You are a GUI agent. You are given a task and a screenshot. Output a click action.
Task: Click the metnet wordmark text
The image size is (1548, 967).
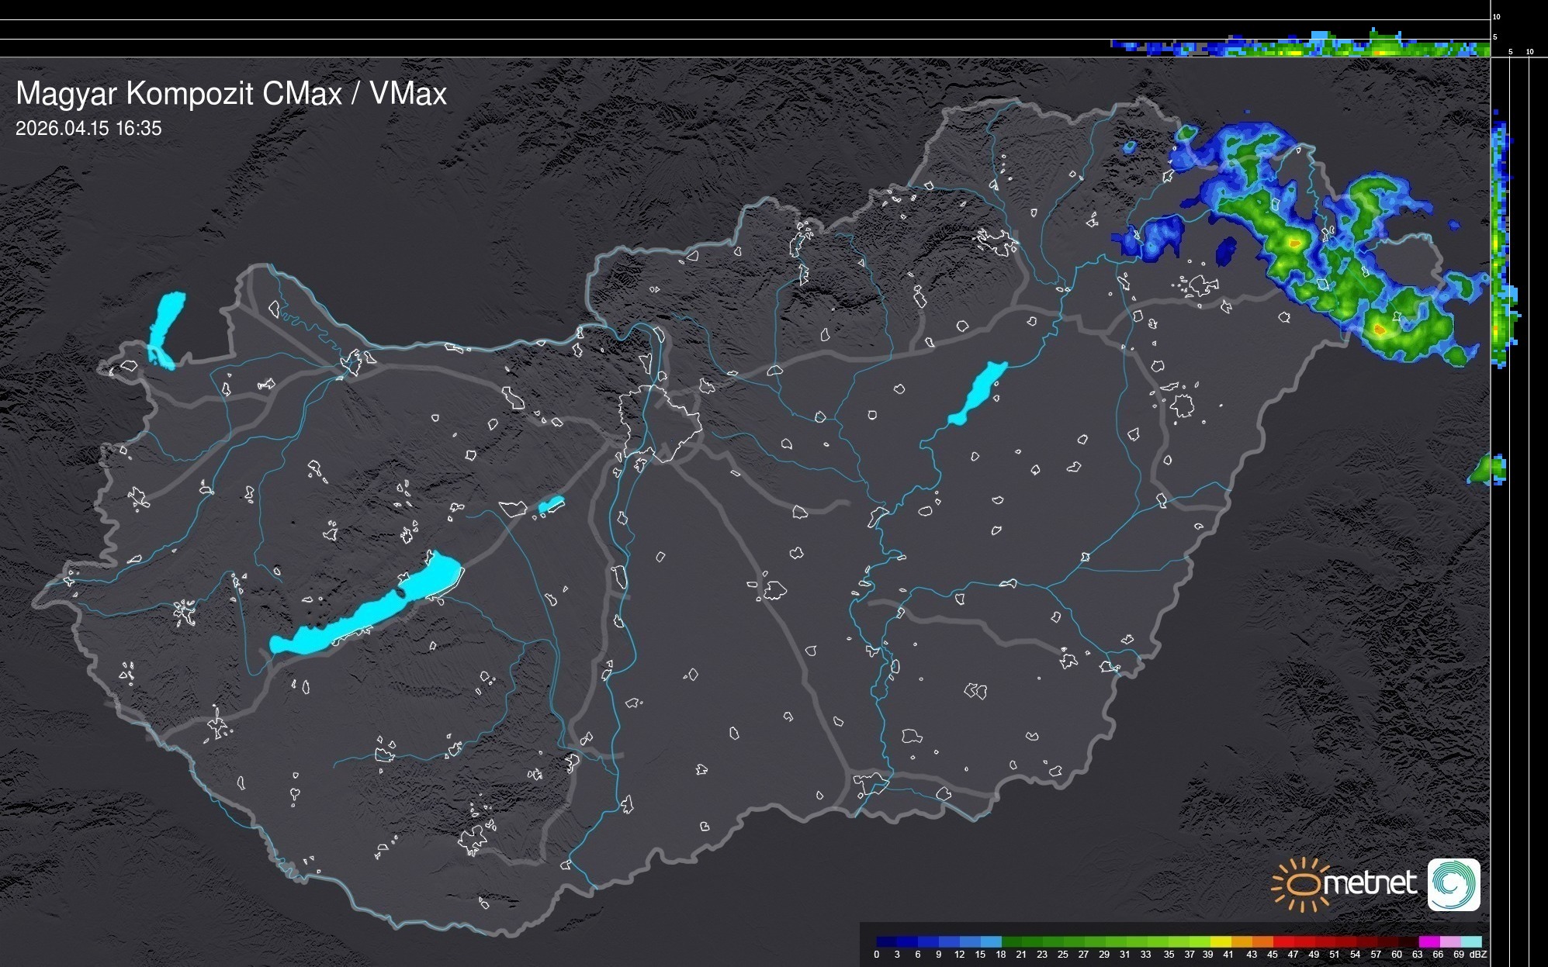click(x=1370, y=883)
